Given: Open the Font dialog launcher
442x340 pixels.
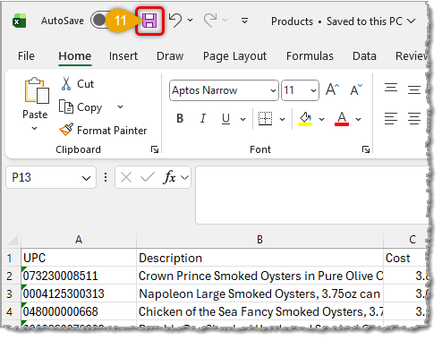Looking at the screenshot, I should pos(366,149).
